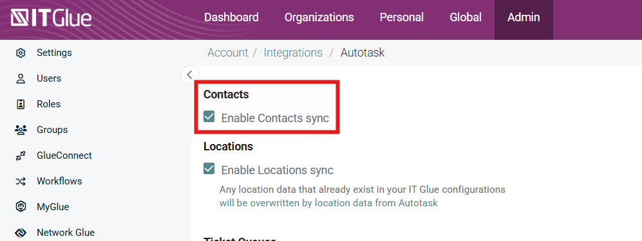Open the Workflows sidebar item label
This screenshot has width=642, height=241.
pos(59,181)
